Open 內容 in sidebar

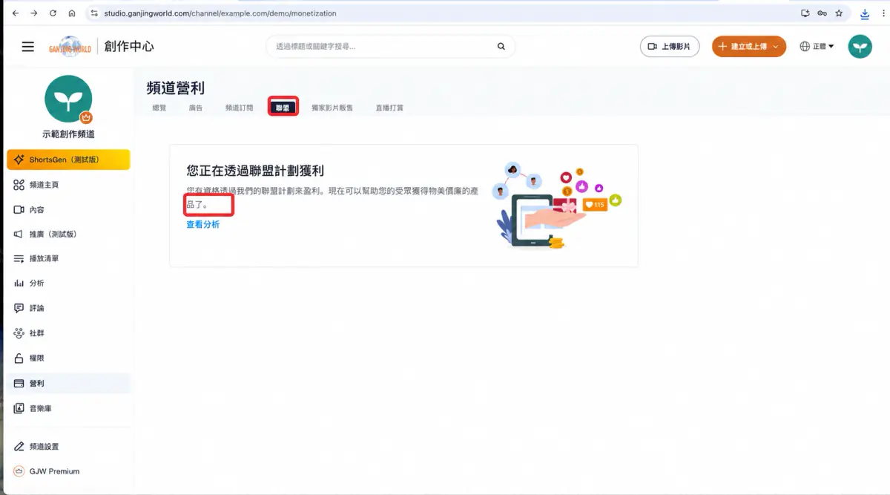68,209
